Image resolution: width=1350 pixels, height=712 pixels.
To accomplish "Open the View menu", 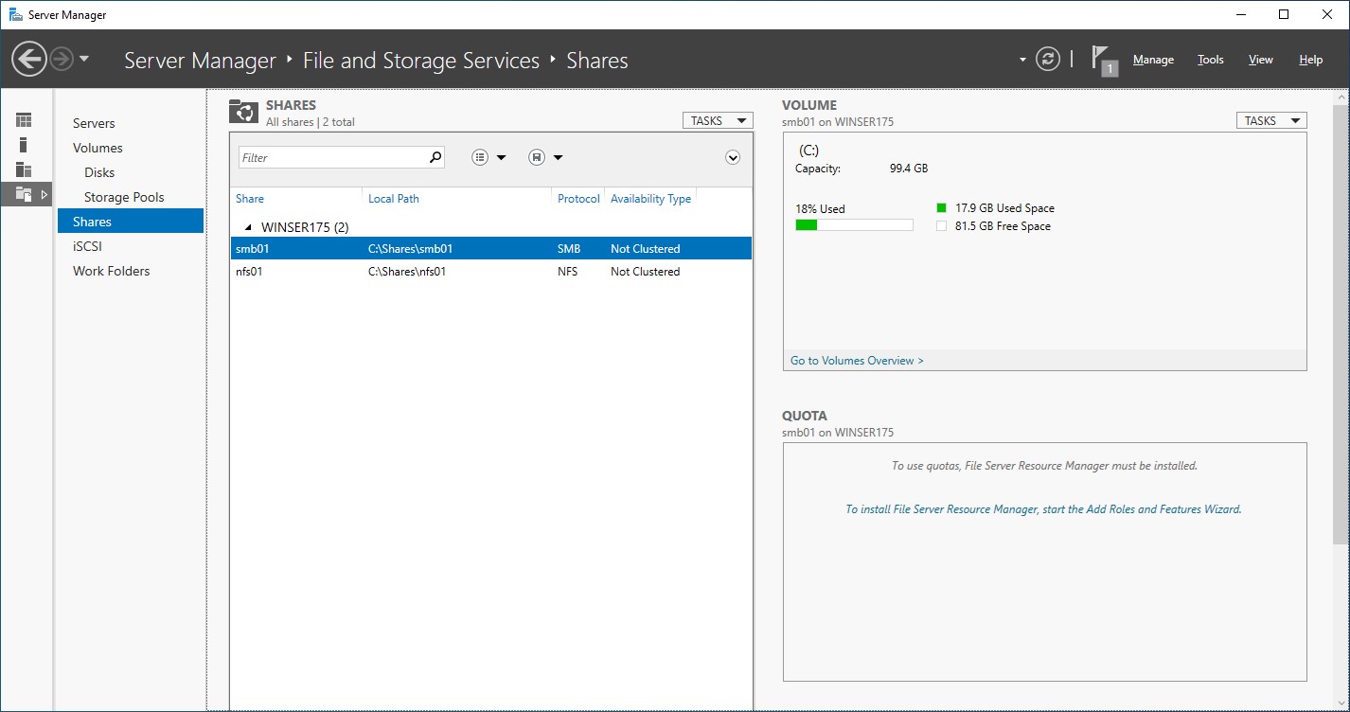I will click(1261, 60).
